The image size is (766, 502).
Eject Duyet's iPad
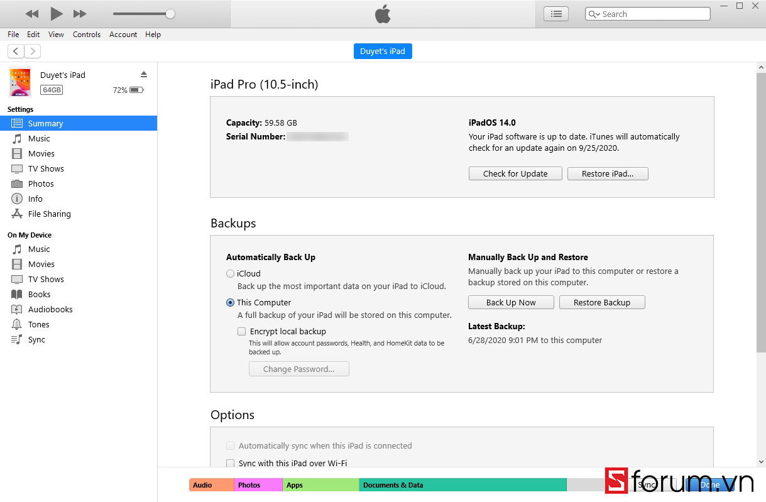coord(143,74)
